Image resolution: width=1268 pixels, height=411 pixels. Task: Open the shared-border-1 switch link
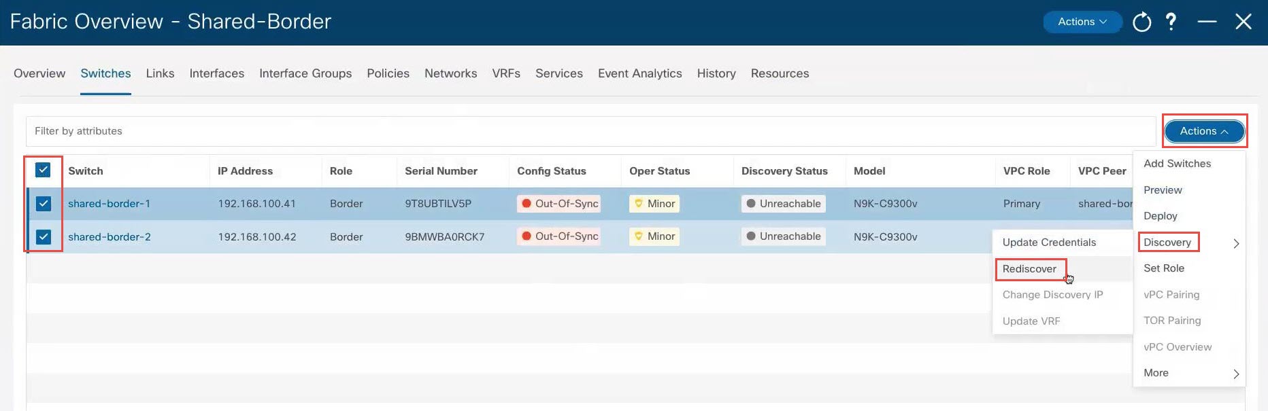click(109, 204)
